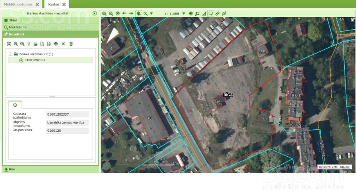Select the measure distance tool

coord(197,13)
